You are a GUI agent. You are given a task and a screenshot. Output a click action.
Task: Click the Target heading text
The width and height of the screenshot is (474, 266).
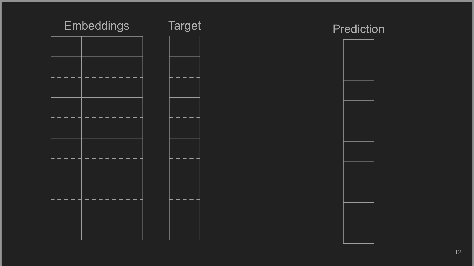pyautogui.click(x=184, y=26)
